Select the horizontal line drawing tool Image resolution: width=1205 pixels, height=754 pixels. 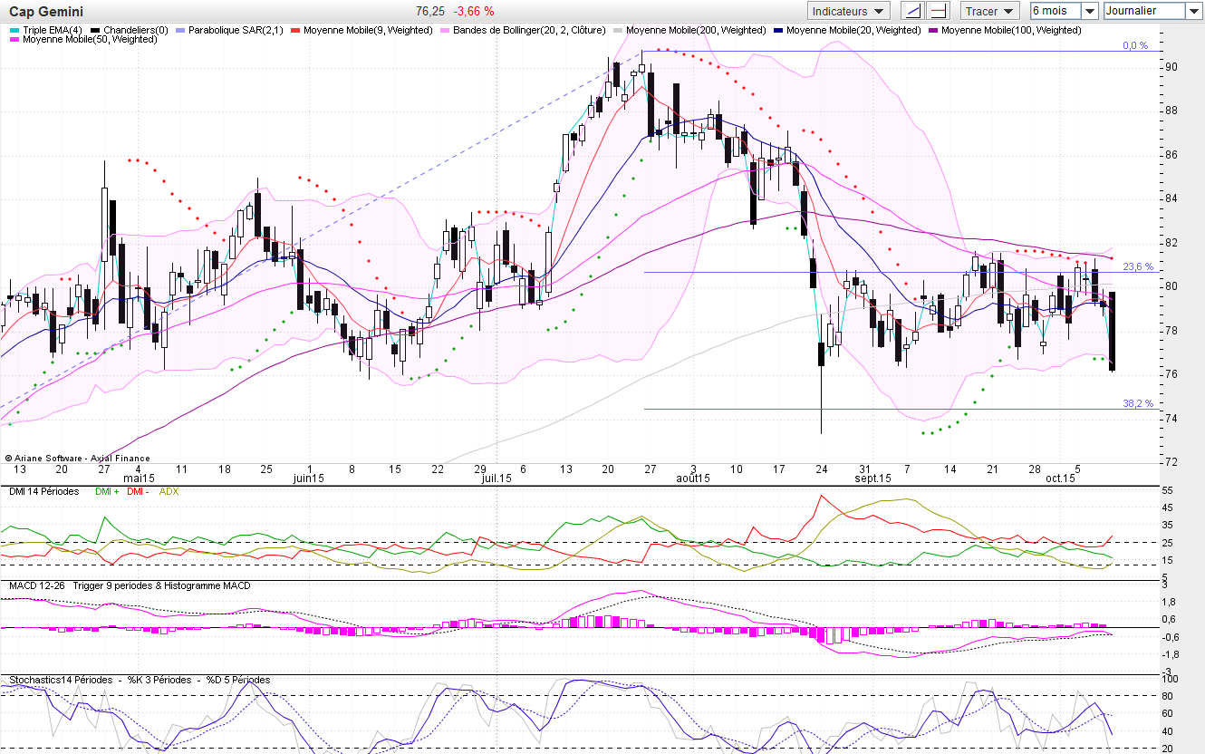(939, 11)
